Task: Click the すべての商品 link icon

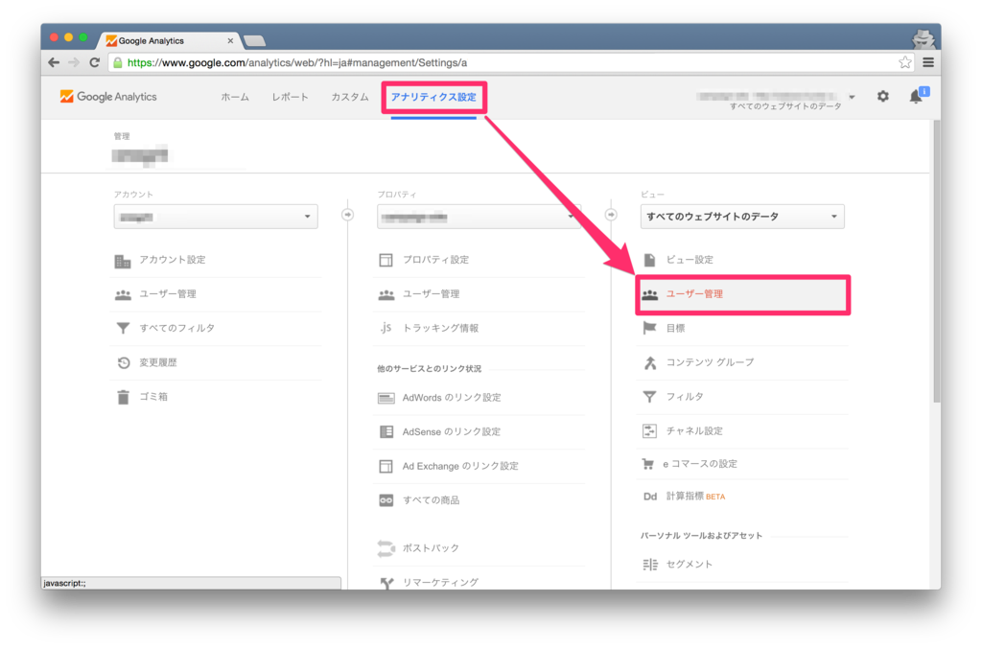Action: (386, 500)
